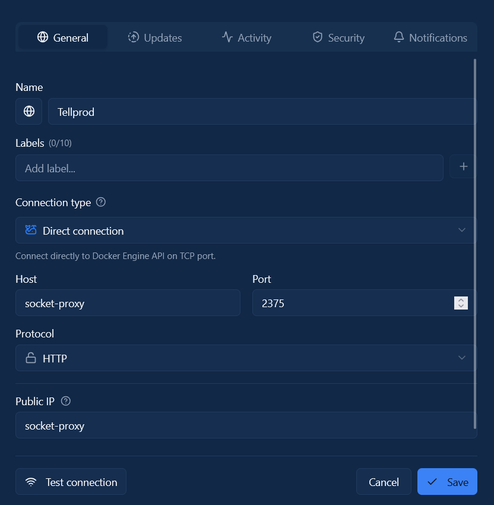
Task: Click the connection icon beside Direct connection
Action: point(31,231)
